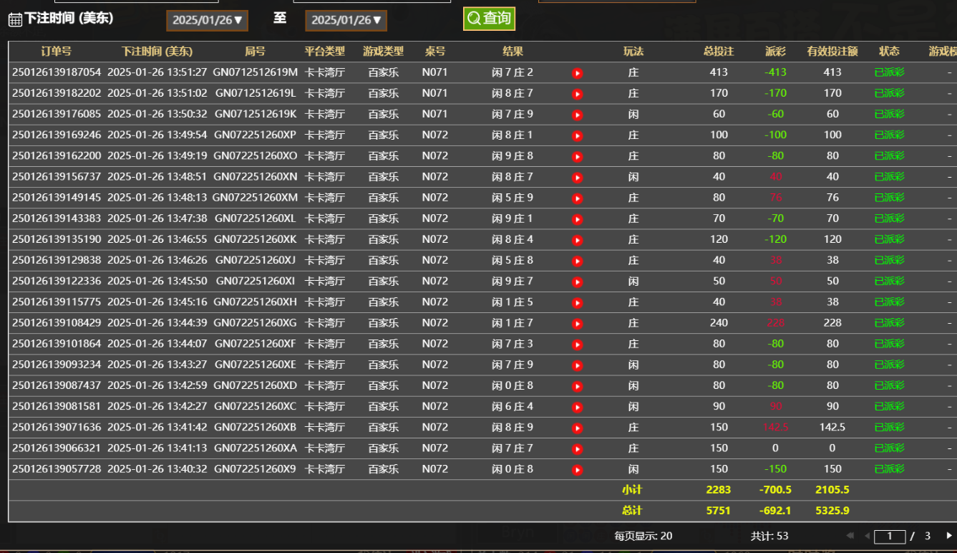
Task: Open the end date dropdown after 至
Action: point(346,20)
